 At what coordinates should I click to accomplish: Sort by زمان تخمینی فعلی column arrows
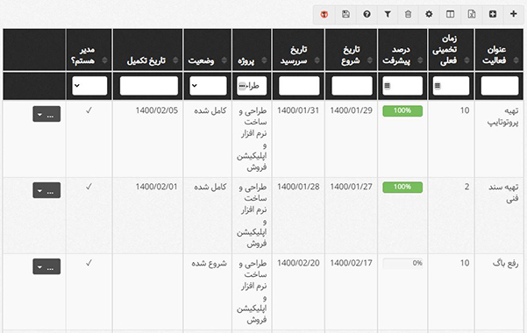(466, 60)
